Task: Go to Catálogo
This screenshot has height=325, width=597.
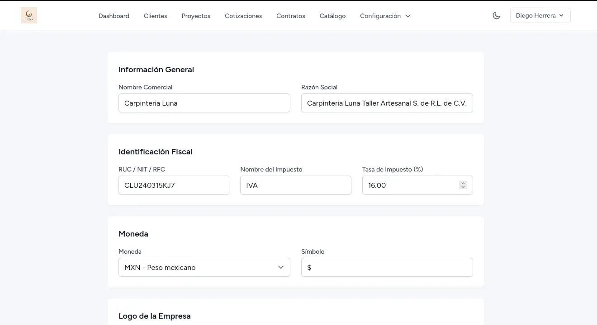Action: click(332, 16)
